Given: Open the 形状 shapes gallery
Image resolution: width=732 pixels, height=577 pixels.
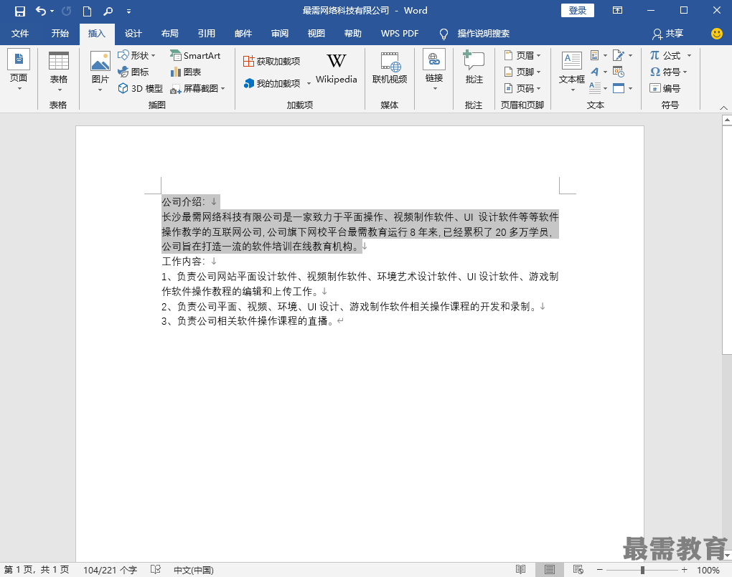Looking at the screenshot, I should [136, 55].
